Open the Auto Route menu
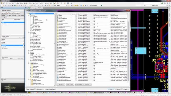This screenshot has height=96, width=171. coord(36,3)
